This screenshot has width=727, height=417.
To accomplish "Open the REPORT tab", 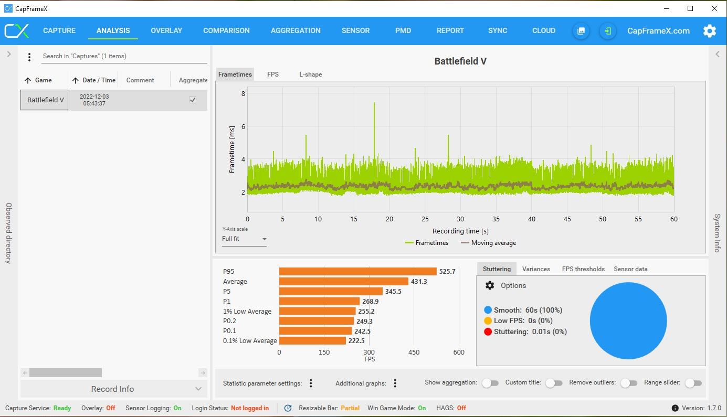I will [x=450, y=30].
